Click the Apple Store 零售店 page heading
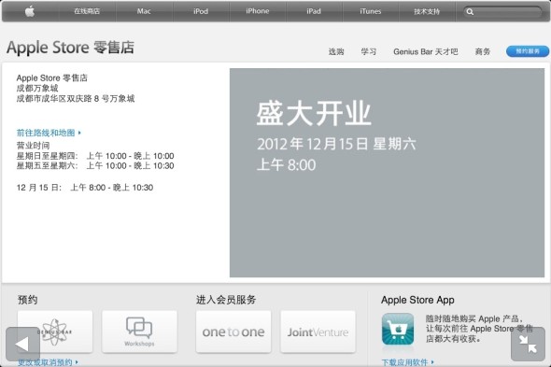 pyautogui.click(x=70, y=47)
